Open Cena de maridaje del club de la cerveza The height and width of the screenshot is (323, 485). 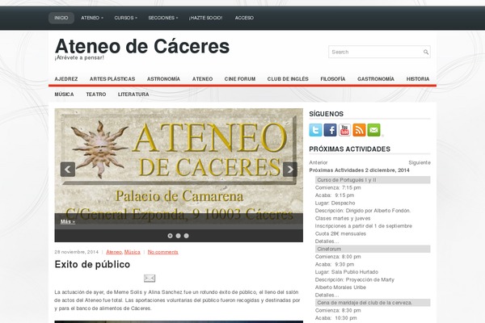point(373,303)
